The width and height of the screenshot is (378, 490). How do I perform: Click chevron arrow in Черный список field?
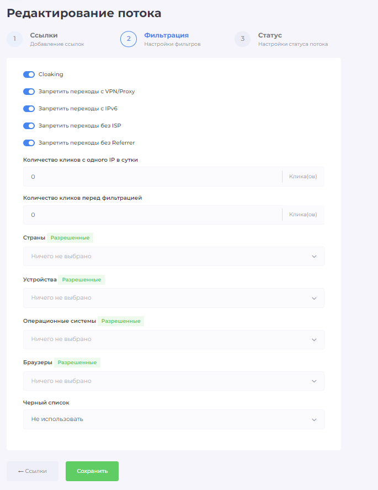[314, 420]
